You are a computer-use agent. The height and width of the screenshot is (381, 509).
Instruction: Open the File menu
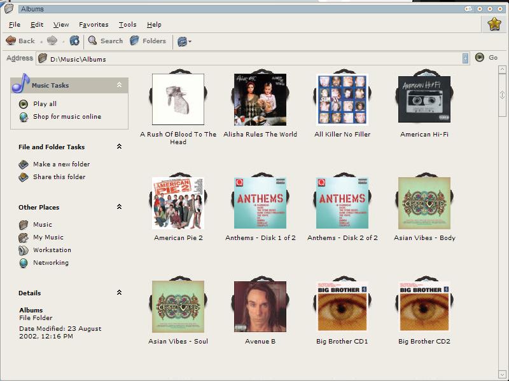(15, 25)
